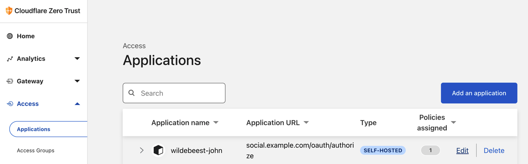This screenshot has width=528, height=164.
Task: Expand the Gateway menu arrow
Action: click(x=77, y=81)
